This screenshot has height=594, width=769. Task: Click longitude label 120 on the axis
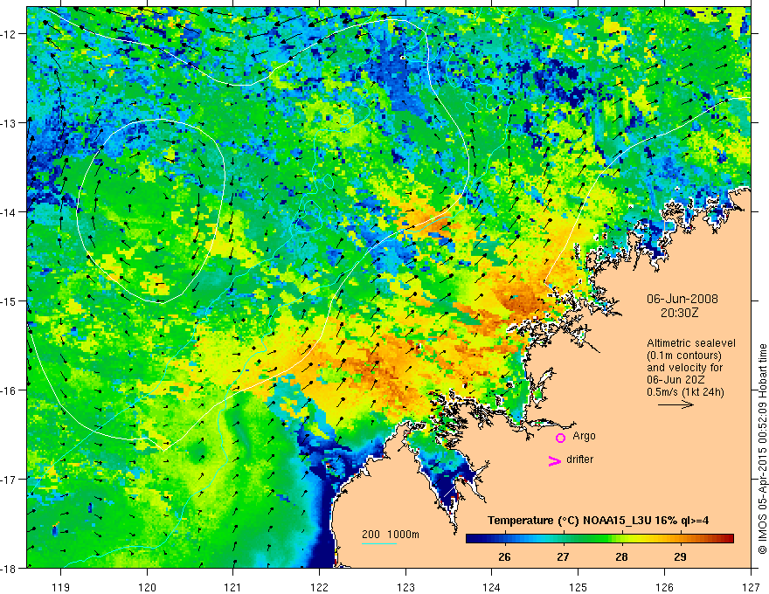click(147, 587)
